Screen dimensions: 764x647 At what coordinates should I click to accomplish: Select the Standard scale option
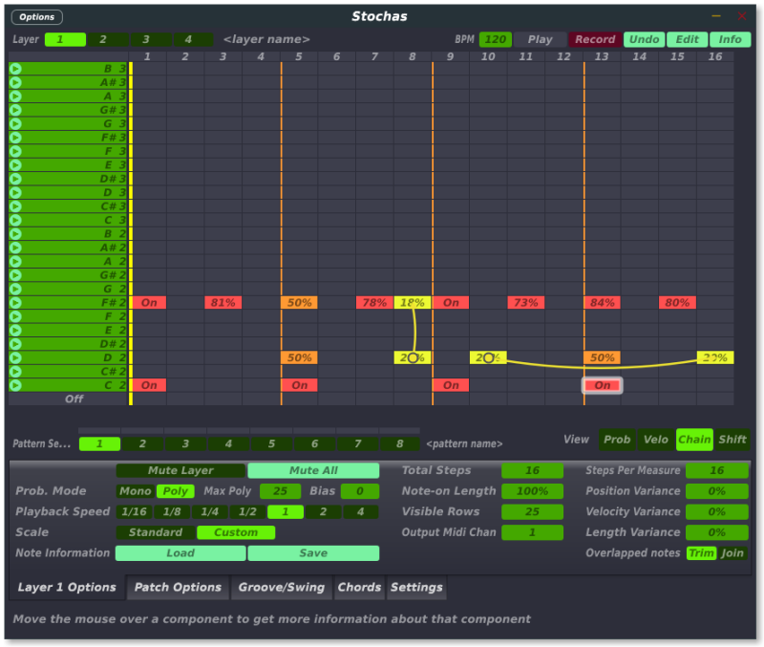coord(156,532)
